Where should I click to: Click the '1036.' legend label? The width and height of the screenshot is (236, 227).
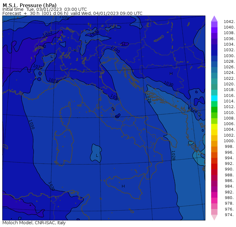click(x=229, y=39)
